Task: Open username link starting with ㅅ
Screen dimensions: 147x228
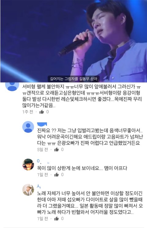Action: tap(39, 186)
